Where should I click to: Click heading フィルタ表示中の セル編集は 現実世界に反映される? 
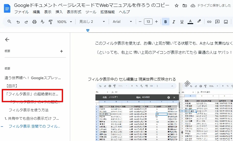point(132,79)
